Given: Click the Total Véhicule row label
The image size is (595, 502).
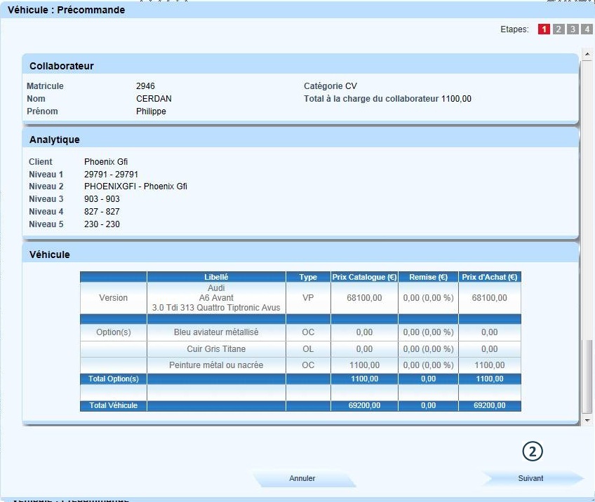Looking at the screenshot, I should (113, 405).
